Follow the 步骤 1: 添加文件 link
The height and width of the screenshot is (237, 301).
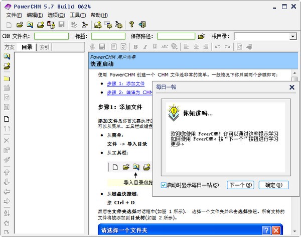click(126, 84)
